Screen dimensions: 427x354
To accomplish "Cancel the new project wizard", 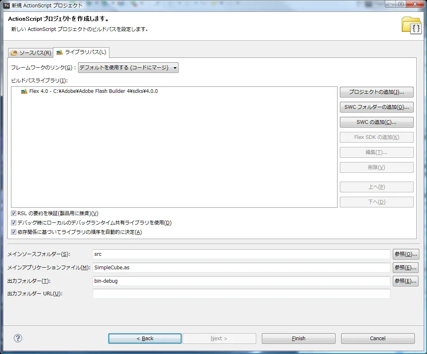I will coord(378,339).
